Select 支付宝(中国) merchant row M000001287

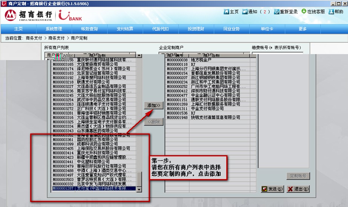pyautogui.click(x=94, y=189)
